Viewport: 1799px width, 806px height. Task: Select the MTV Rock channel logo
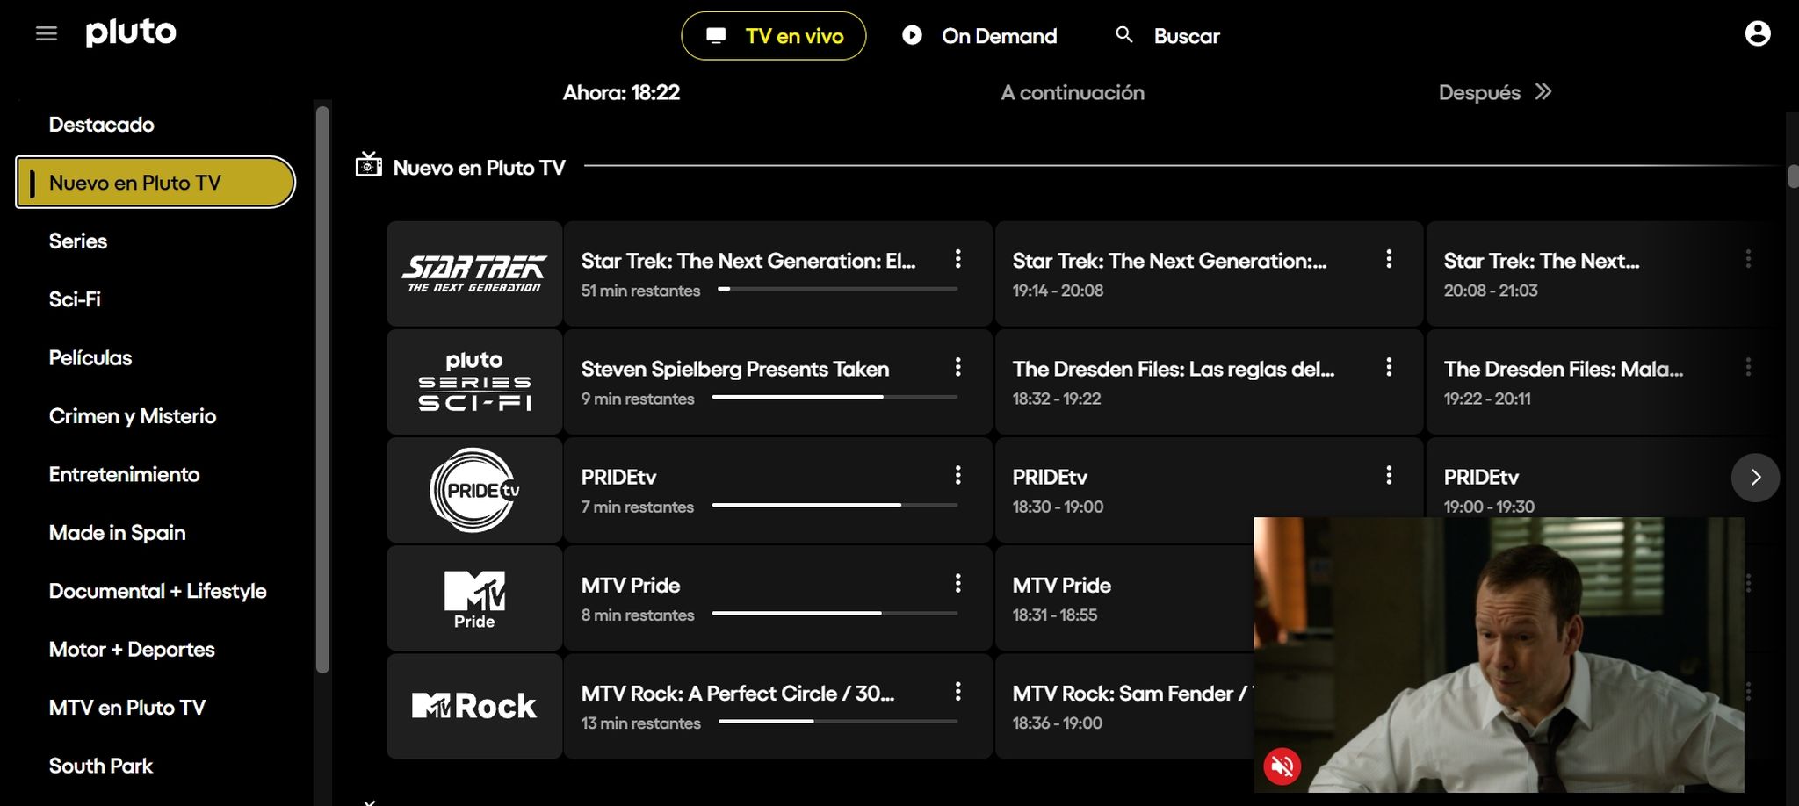(x=473, y=706)
